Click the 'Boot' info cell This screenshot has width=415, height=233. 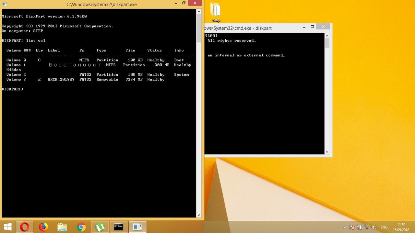179,60
